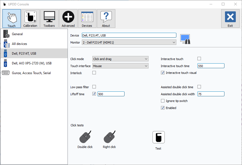This screenshot has height=165, width=242.
Task: Open the Touch interface dropdown
Action: pyautogui.click(x=120, y=66)
